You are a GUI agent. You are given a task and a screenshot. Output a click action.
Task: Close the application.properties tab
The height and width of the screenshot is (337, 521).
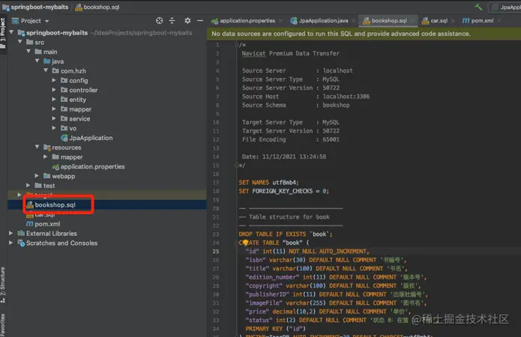click(281, 20)
